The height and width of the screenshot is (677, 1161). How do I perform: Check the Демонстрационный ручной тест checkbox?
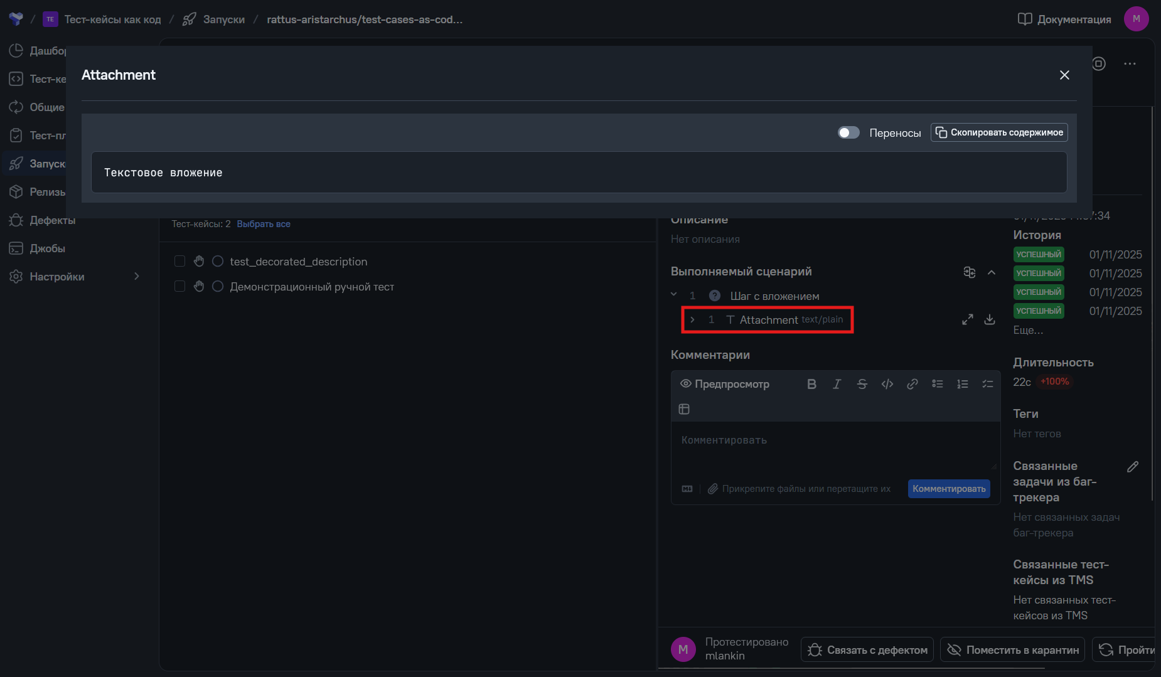pos(179,286)
